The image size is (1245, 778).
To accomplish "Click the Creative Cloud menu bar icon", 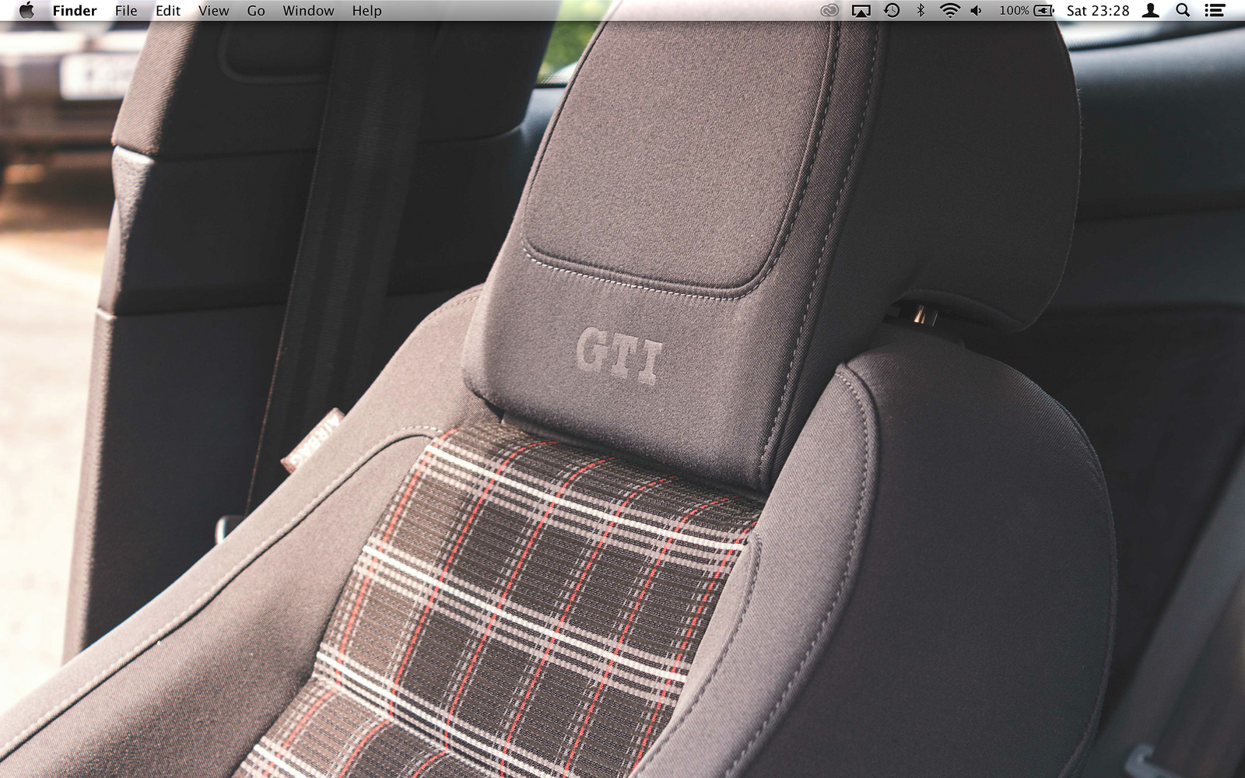I will coord(829,10).
